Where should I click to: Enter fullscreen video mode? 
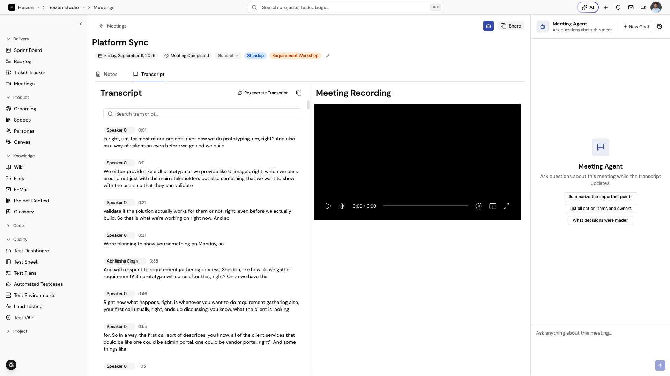[507, 206]
